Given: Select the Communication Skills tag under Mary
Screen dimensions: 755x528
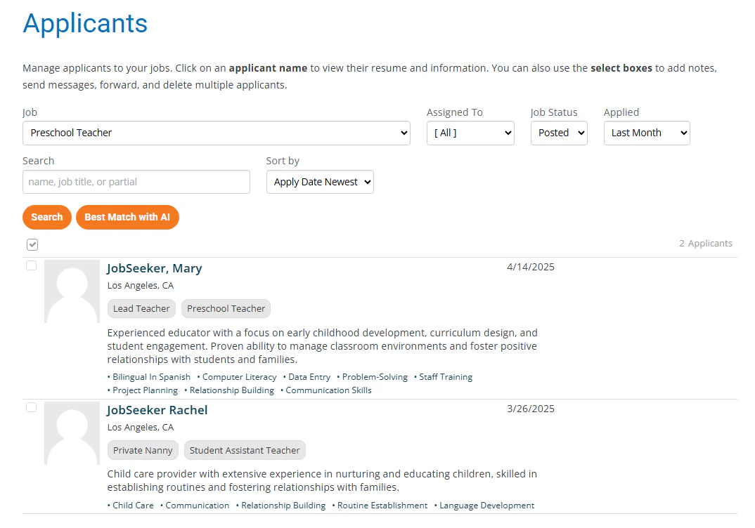Looking at the screenshot, I should pyautogui.click(x=328, y=390).
